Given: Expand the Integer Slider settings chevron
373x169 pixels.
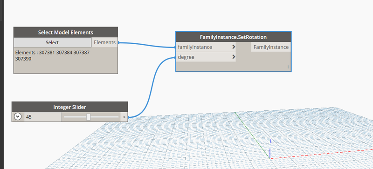Looking at the screenshot, I should point(18,117).
